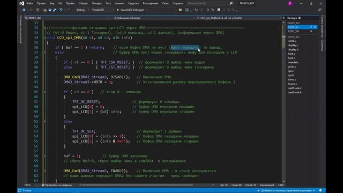Pin the LCD3_5.c tab
This screenshot has height=193, width=343.
click(x=311, y=27)
